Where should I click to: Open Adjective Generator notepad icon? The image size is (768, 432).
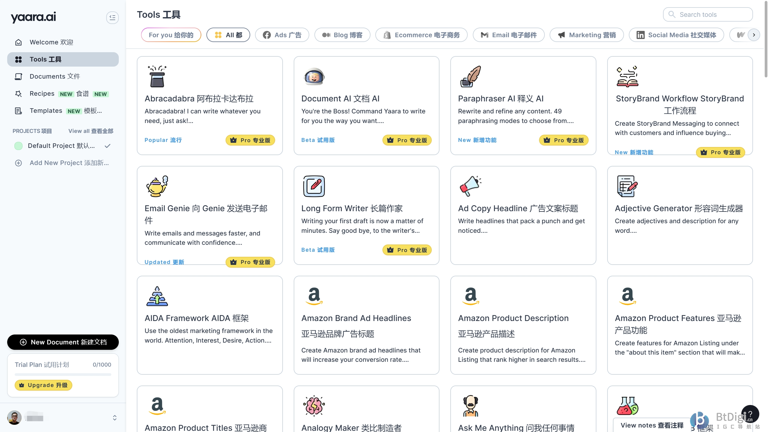627,186
